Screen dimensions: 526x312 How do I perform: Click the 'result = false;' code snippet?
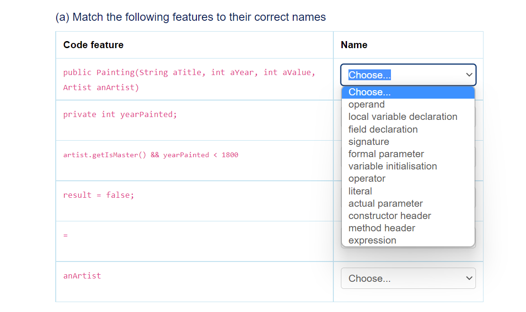tap(99, 195)
